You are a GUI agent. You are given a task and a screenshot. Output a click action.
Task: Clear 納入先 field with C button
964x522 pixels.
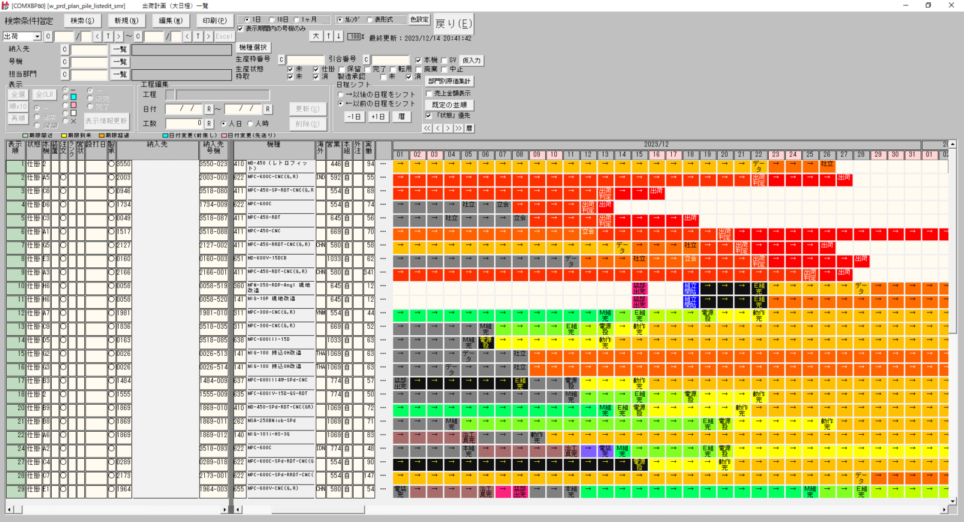coord(64,49)
